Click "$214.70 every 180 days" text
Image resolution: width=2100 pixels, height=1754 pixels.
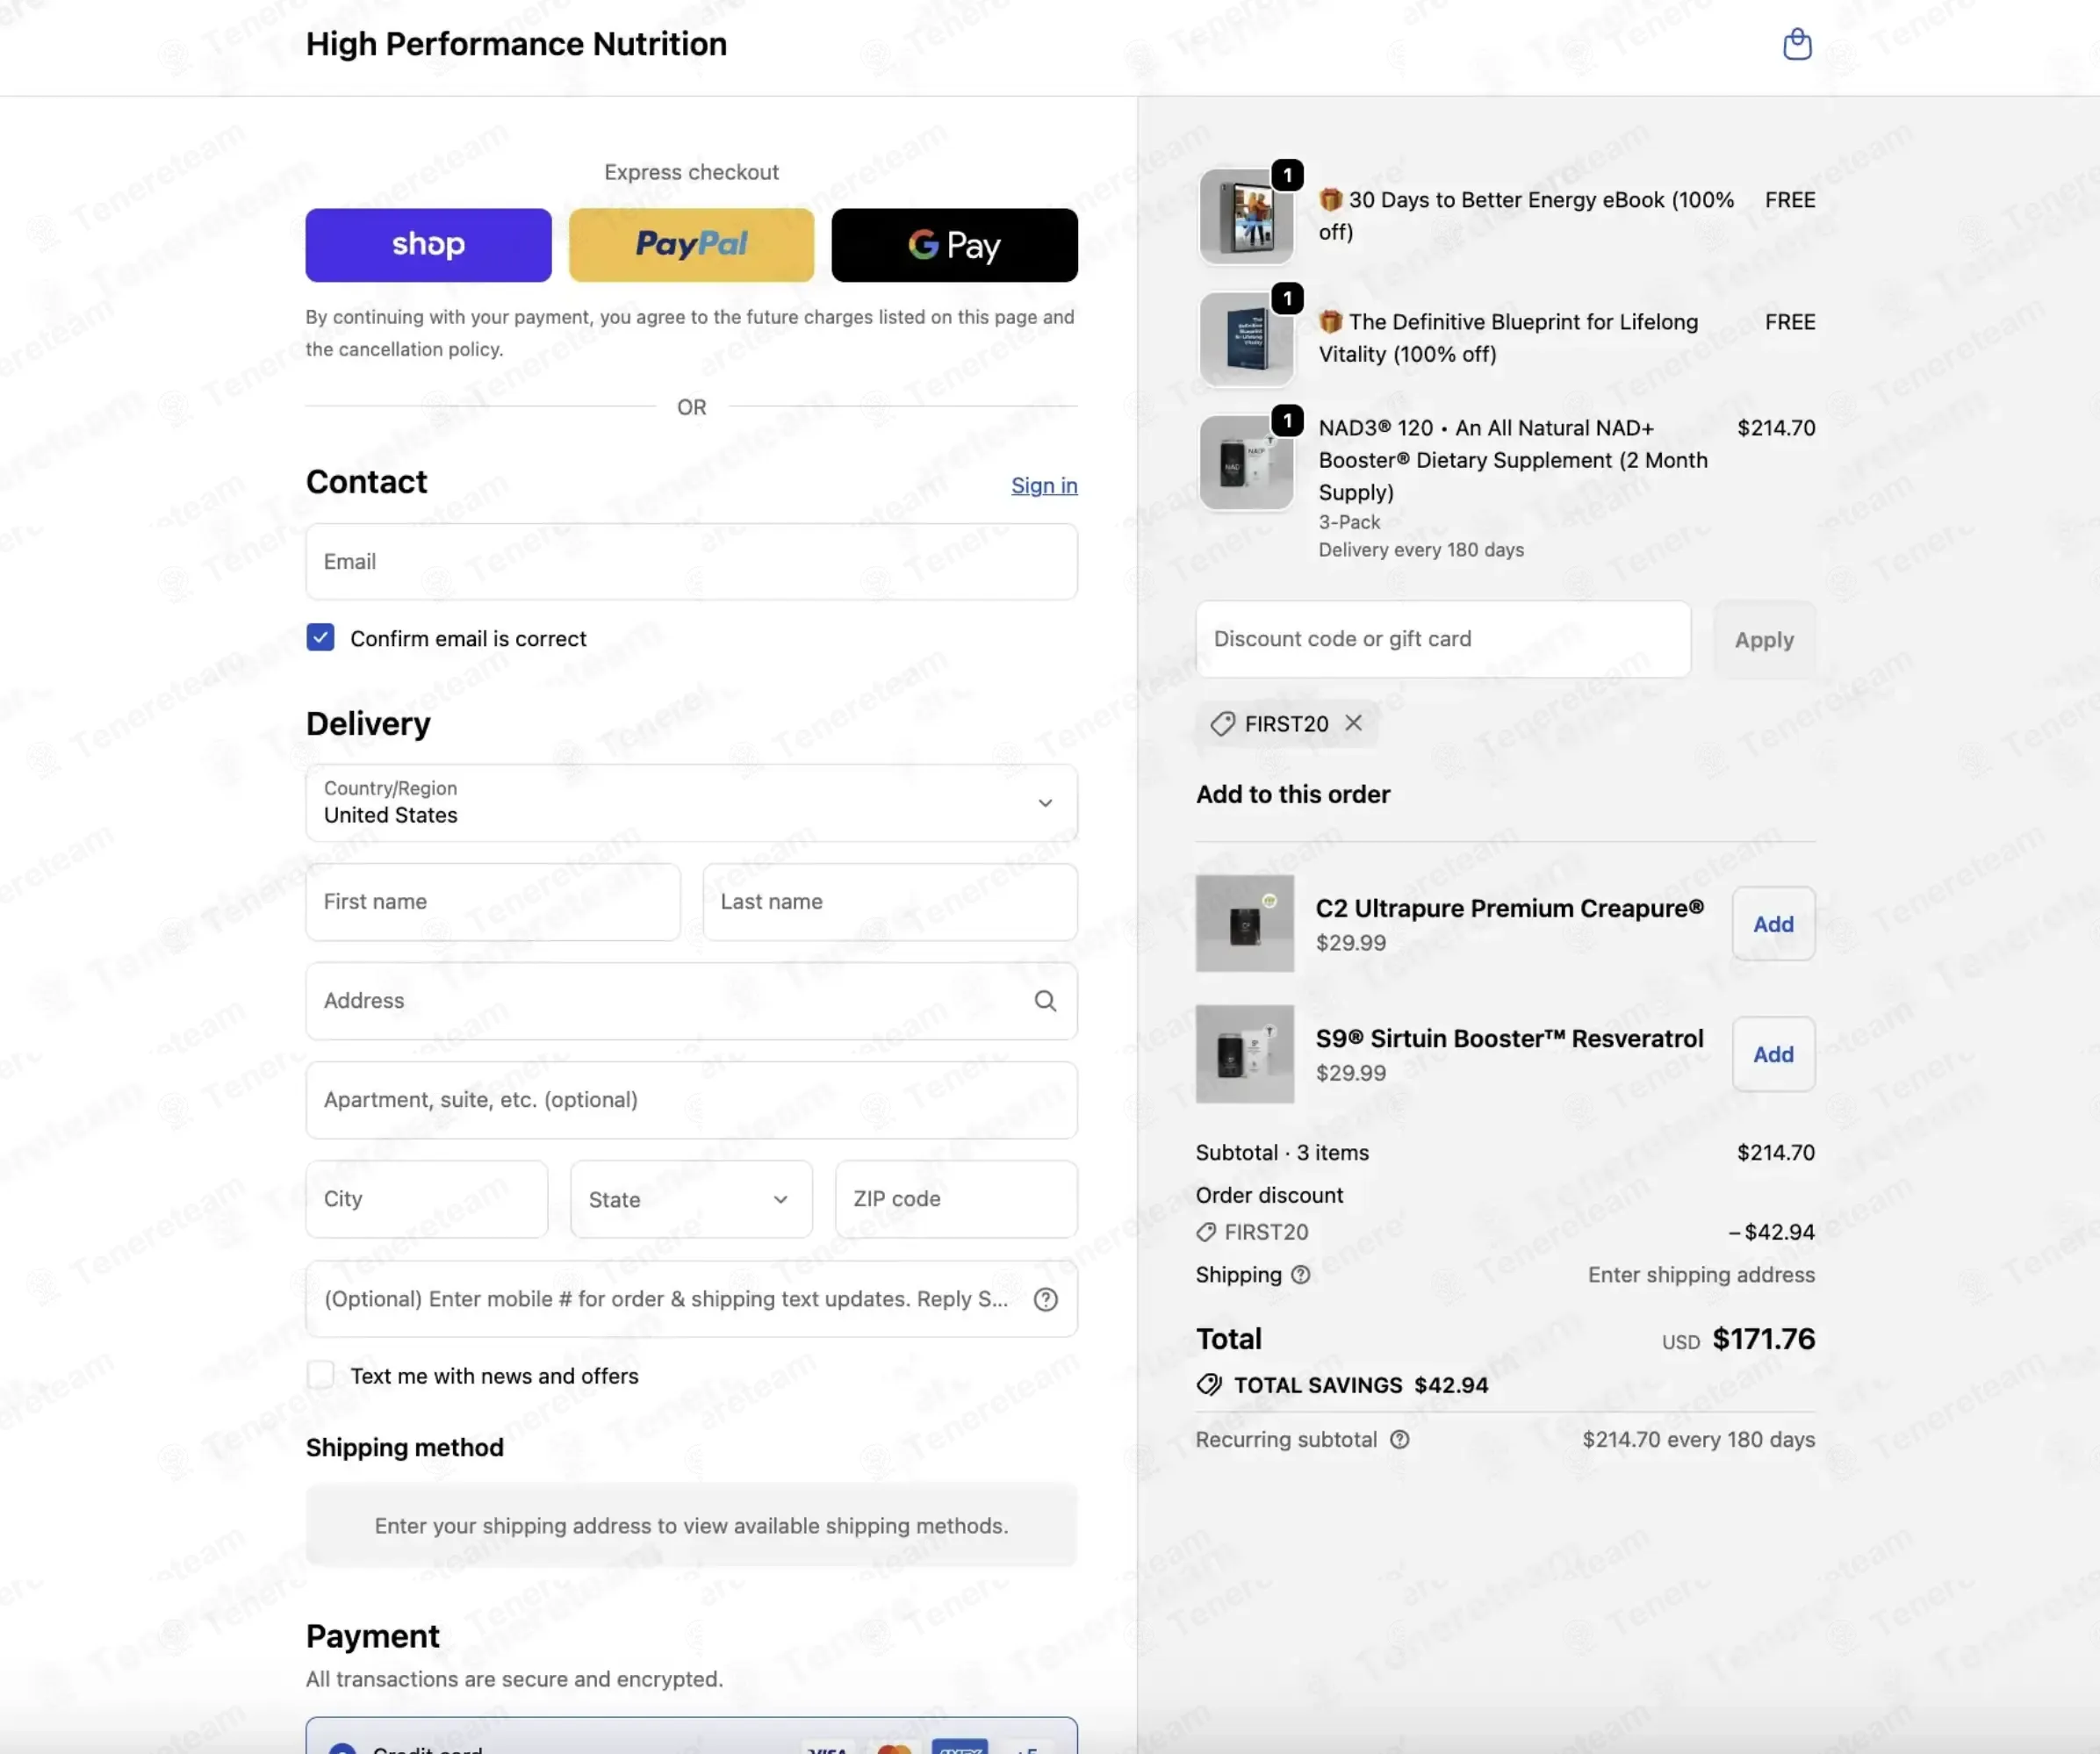coord(1698,1439)
